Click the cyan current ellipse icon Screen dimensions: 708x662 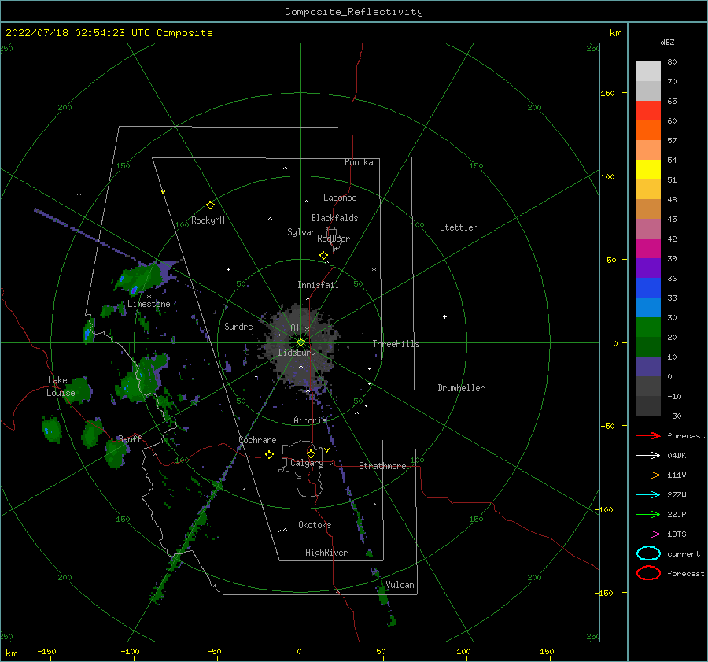[648, 553]
